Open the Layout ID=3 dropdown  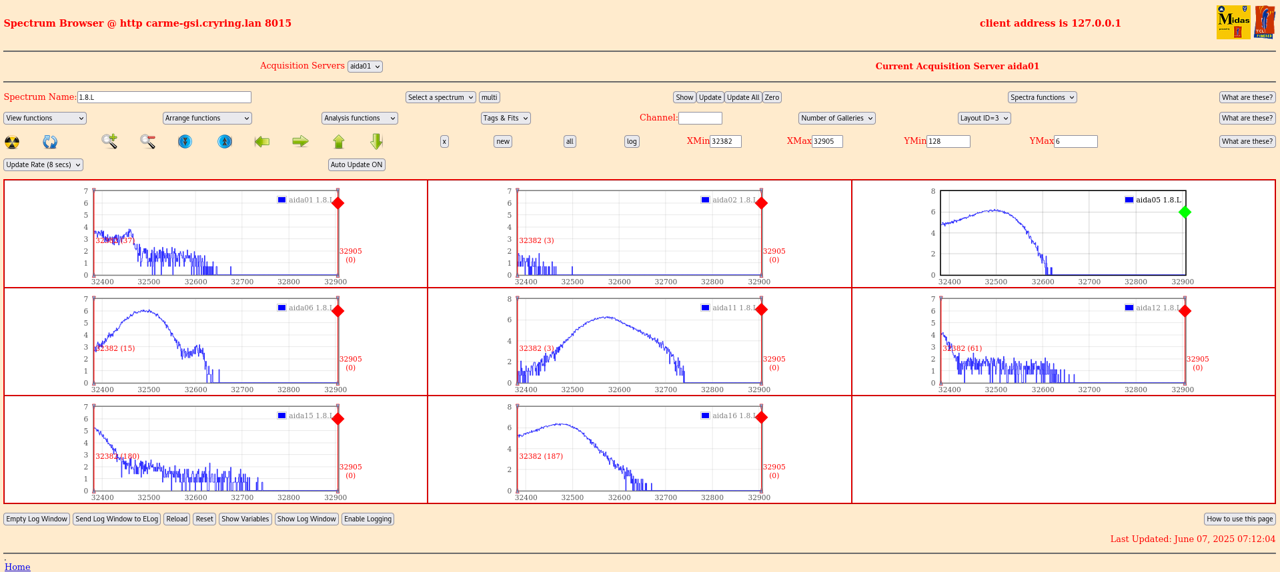tap(984, 118)
